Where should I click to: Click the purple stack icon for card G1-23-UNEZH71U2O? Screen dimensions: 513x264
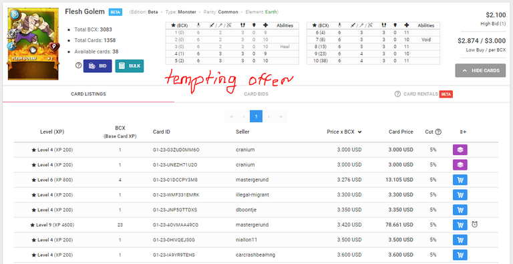[x=460, y=165]
